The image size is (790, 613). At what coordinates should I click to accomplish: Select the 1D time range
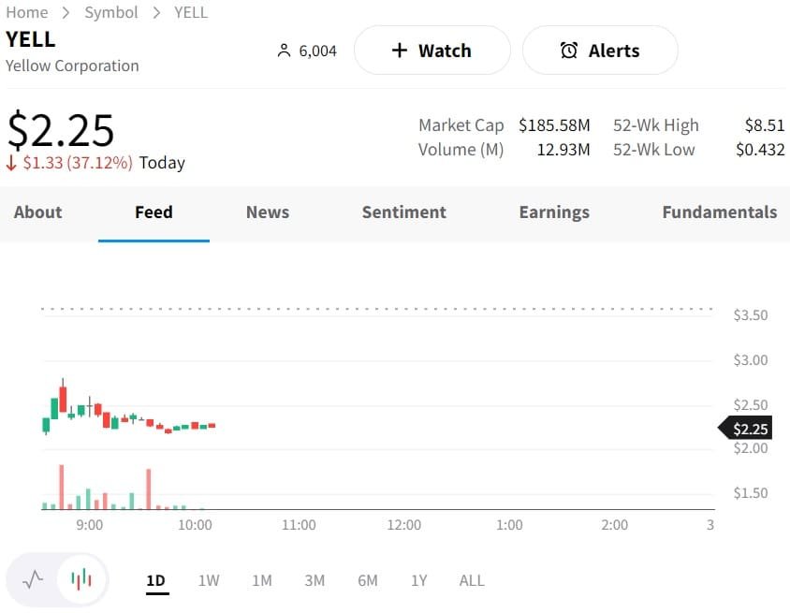pyautogui.click(x=155, y=580)
